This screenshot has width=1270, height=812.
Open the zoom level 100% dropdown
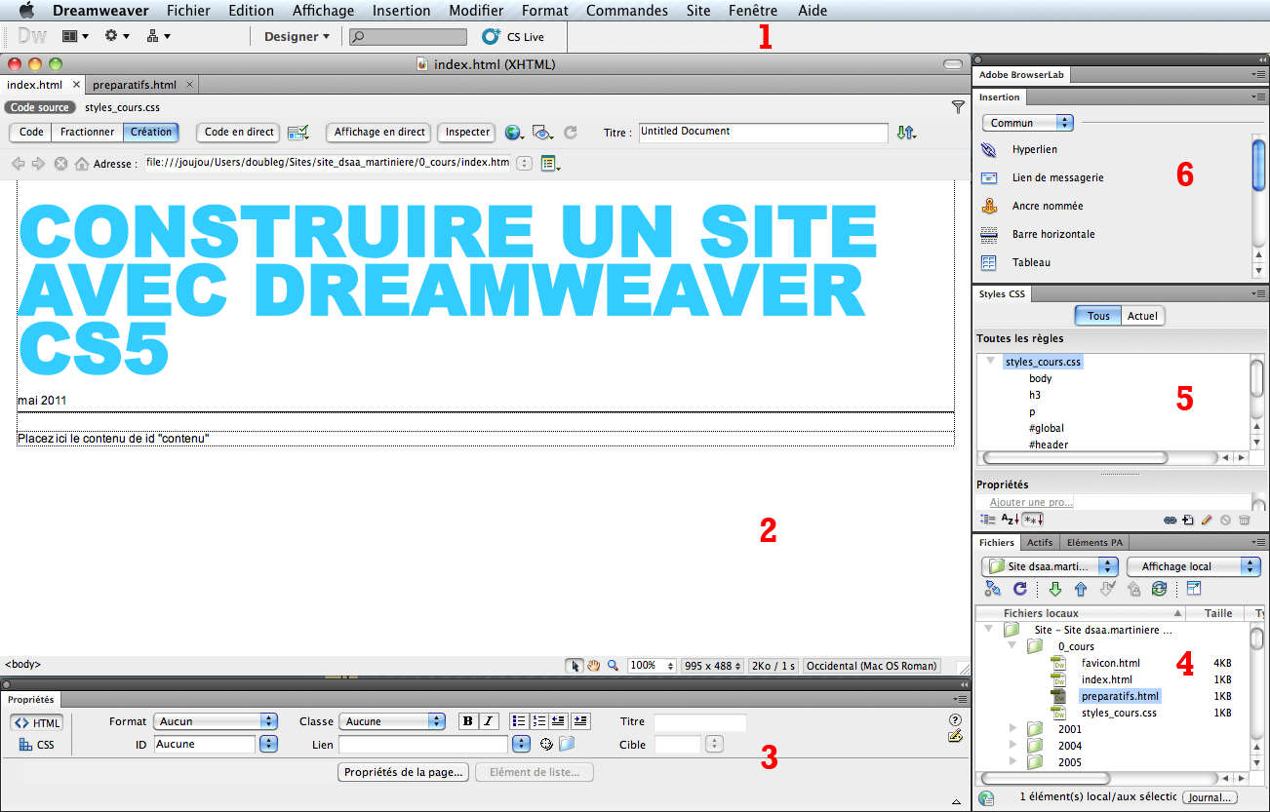[x=652, y=666]
